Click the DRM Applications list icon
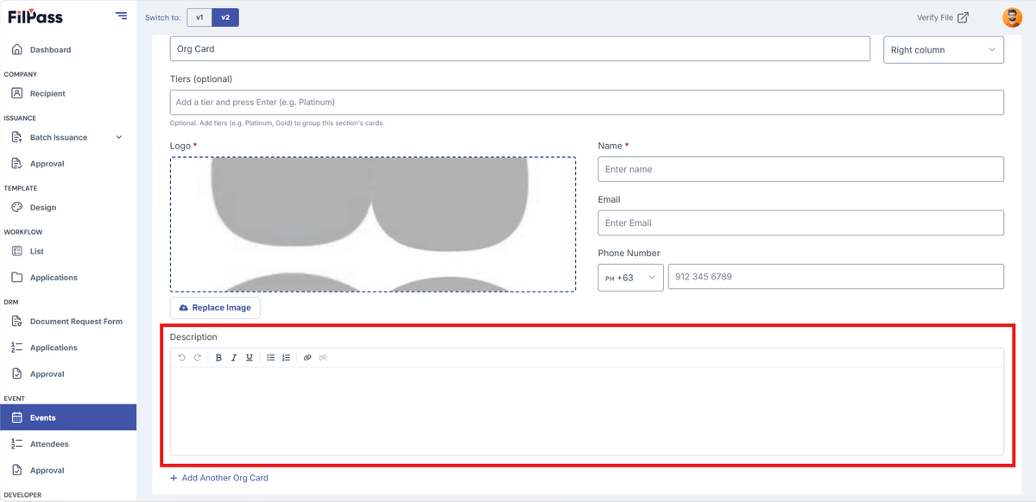 (17, 348)
